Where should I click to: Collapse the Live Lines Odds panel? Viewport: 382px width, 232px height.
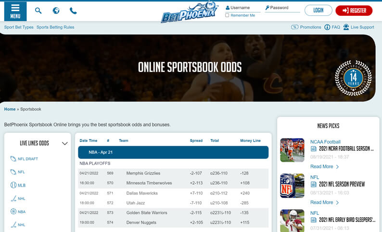click(65, 143)
